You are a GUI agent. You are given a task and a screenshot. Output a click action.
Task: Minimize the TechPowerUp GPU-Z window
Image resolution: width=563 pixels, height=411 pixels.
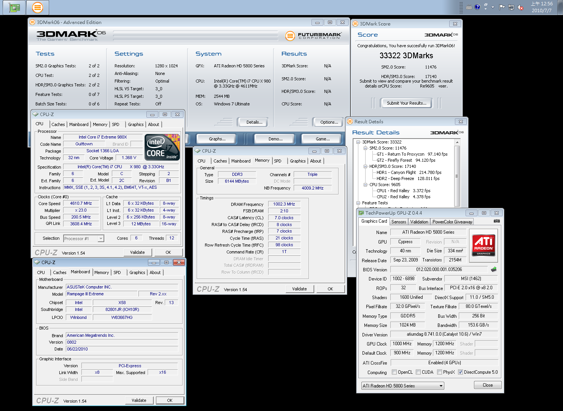click(x=471, y=213)
